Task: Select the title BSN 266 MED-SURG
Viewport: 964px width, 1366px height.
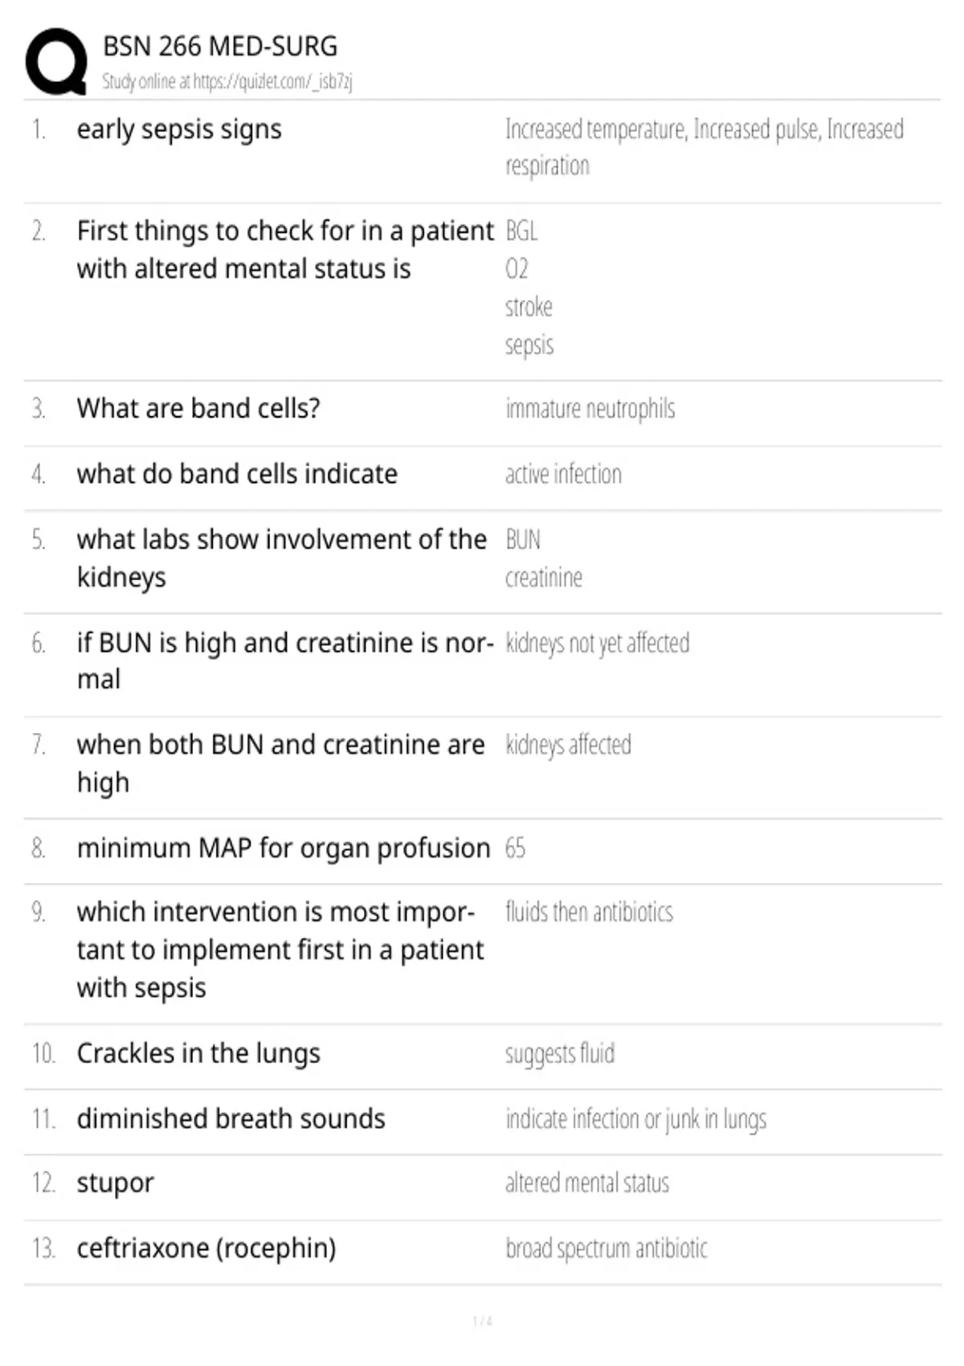Action: pyautogui.click(x=220, y=47)
